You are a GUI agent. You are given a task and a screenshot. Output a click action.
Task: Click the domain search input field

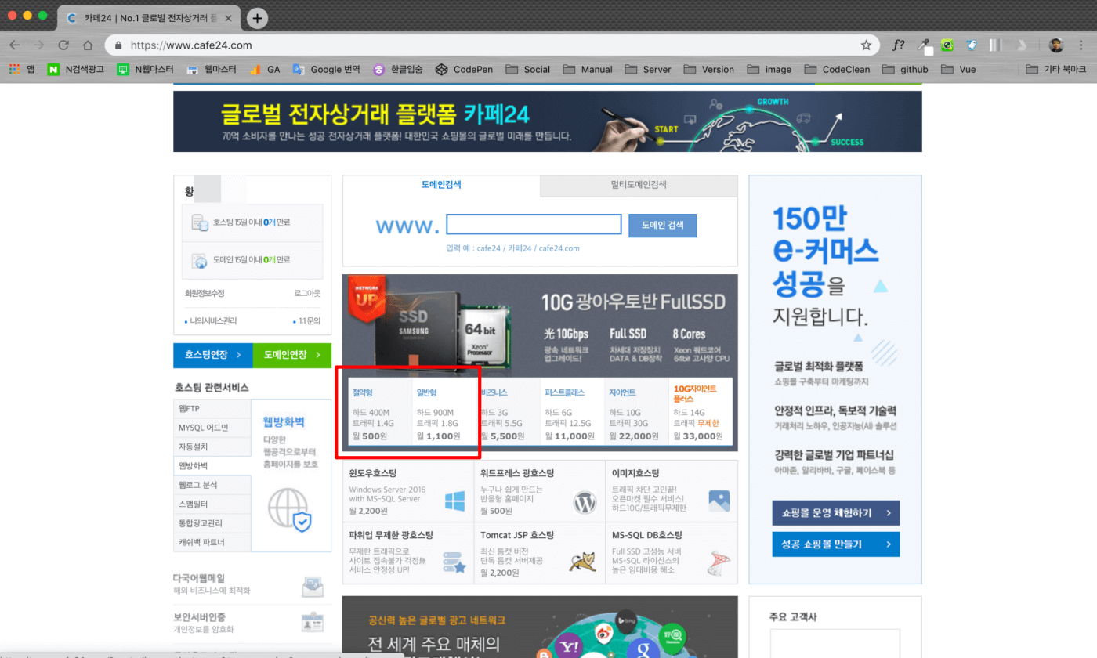[x=534, y=225]
